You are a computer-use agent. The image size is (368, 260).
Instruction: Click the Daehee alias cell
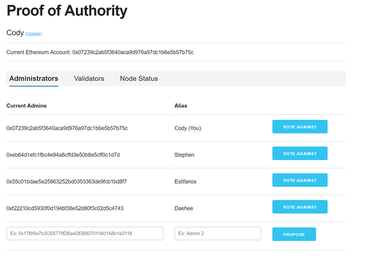184,208
